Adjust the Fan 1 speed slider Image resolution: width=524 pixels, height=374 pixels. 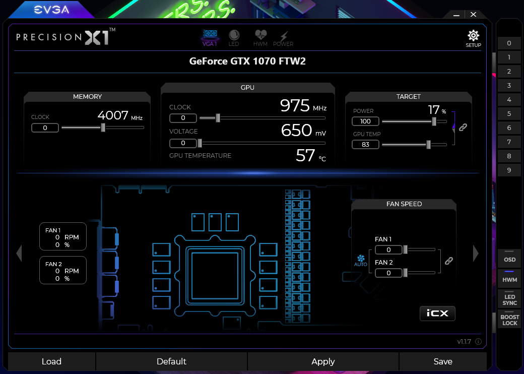coord(406,250)
